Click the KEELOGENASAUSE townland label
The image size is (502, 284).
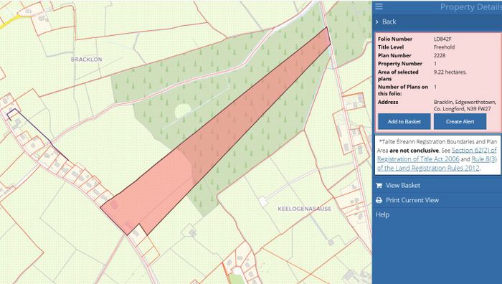(305, 209)
